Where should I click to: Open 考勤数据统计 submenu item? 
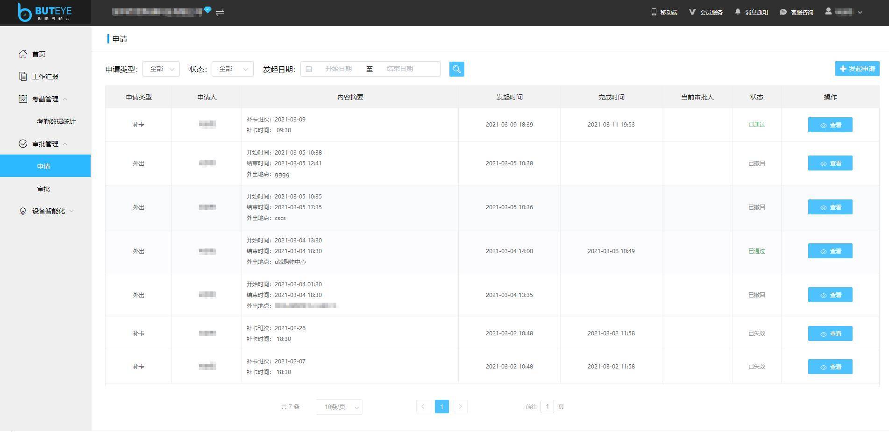point(56,121)
